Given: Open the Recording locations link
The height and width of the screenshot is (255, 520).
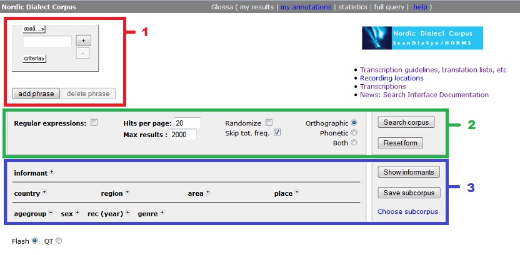Looking at the screenshot, I should click(x=391, y=78).
